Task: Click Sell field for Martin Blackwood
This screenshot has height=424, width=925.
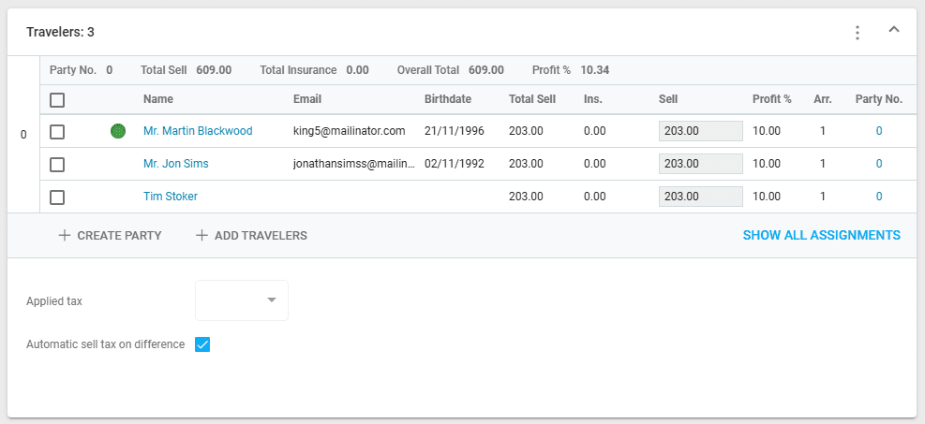Action: pyautogui.click(x=701, y=131)
